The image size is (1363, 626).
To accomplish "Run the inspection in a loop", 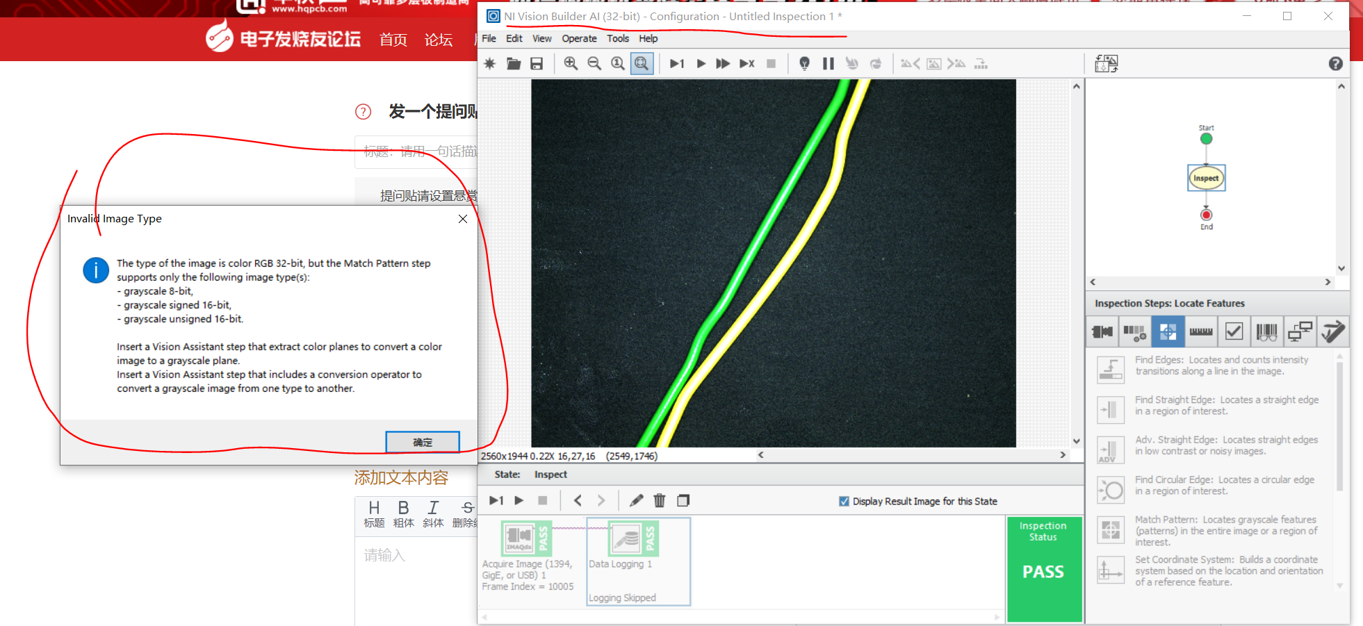I will 701,64.
